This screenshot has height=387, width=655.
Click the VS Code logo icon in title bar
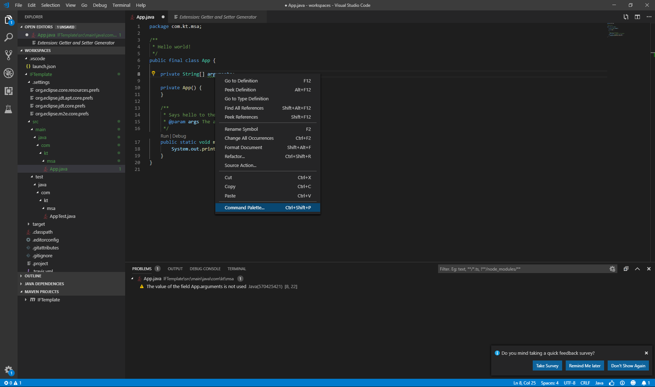[x=6, y=5]
